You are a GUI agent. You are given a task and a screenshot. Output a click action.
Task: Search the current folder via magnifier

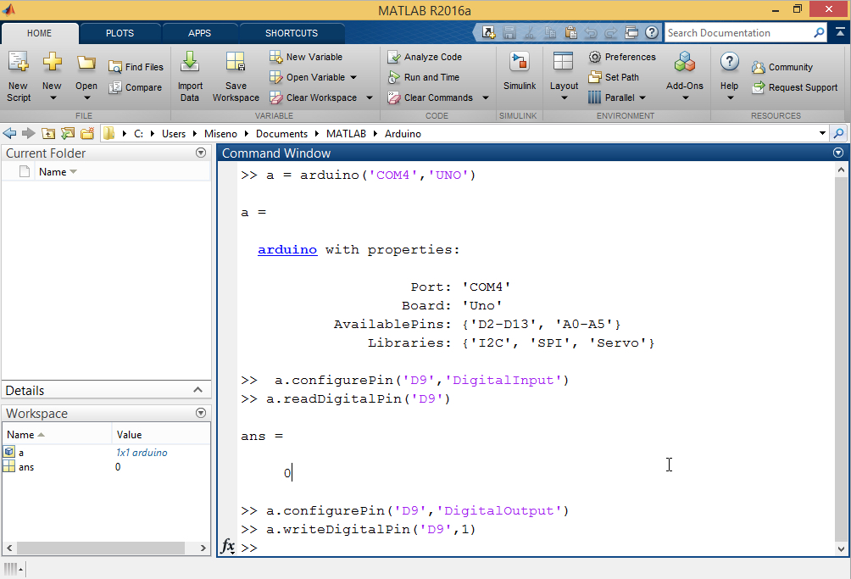coord(839,133)
